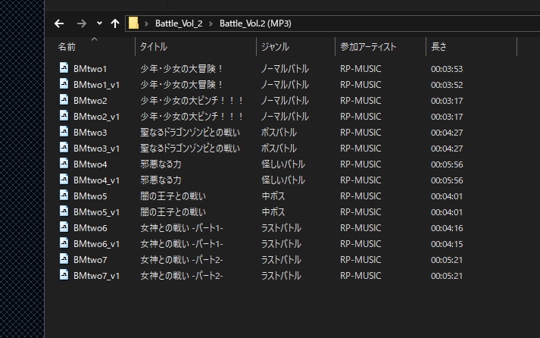The width and height of the screenshot is (540, 338).
Task: Sort by タイトル column header
Action: (x=154, y=47)
